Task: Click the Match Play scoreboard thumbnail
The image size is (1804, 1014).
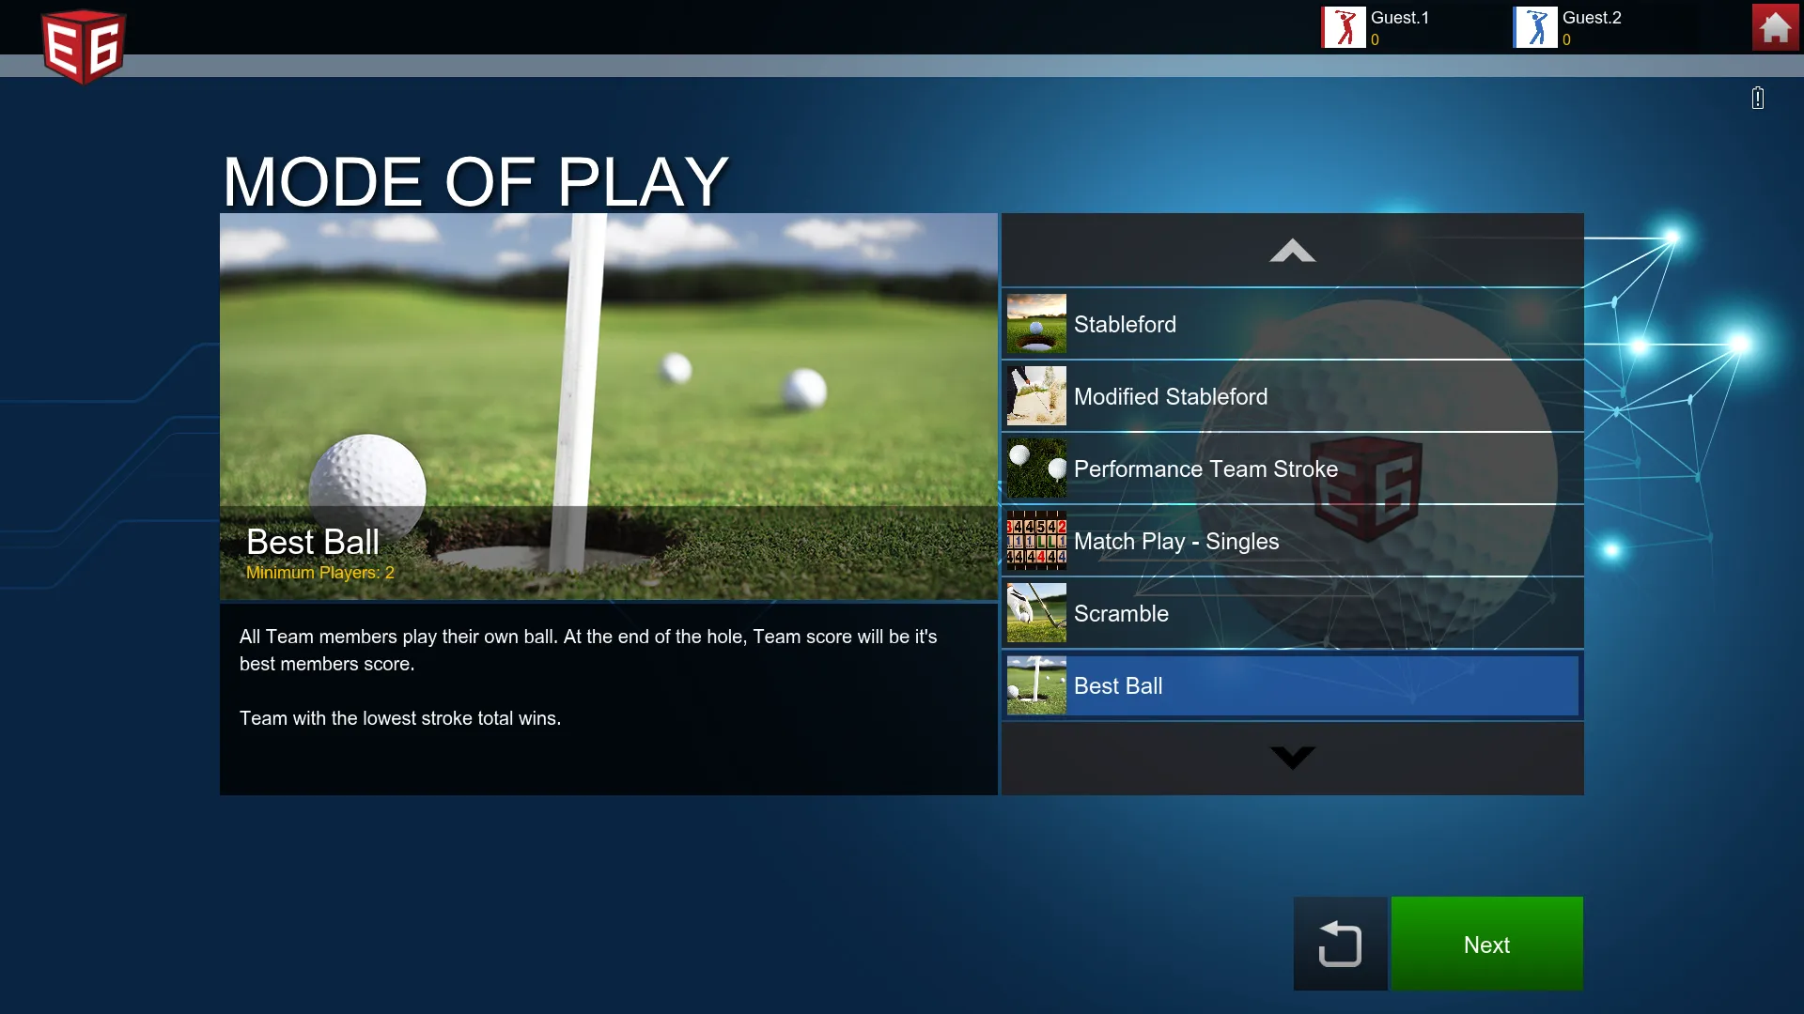Action: 1036,541
